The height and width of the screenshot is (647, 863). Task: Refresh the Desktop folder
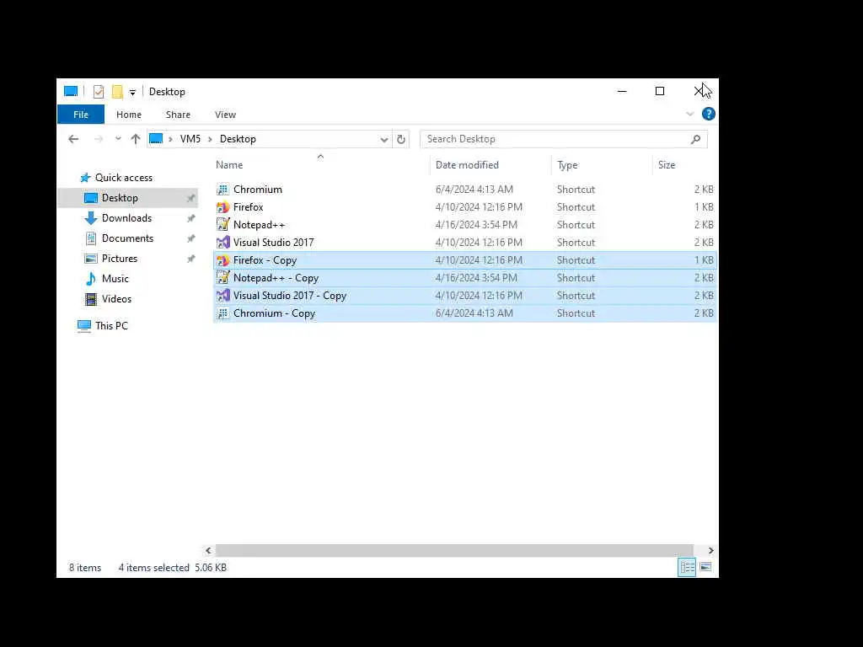point(401,140)
